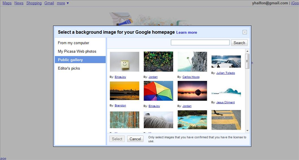Choose the hanging vines tunnel thumbnail
299x160 pixels.
158,62
